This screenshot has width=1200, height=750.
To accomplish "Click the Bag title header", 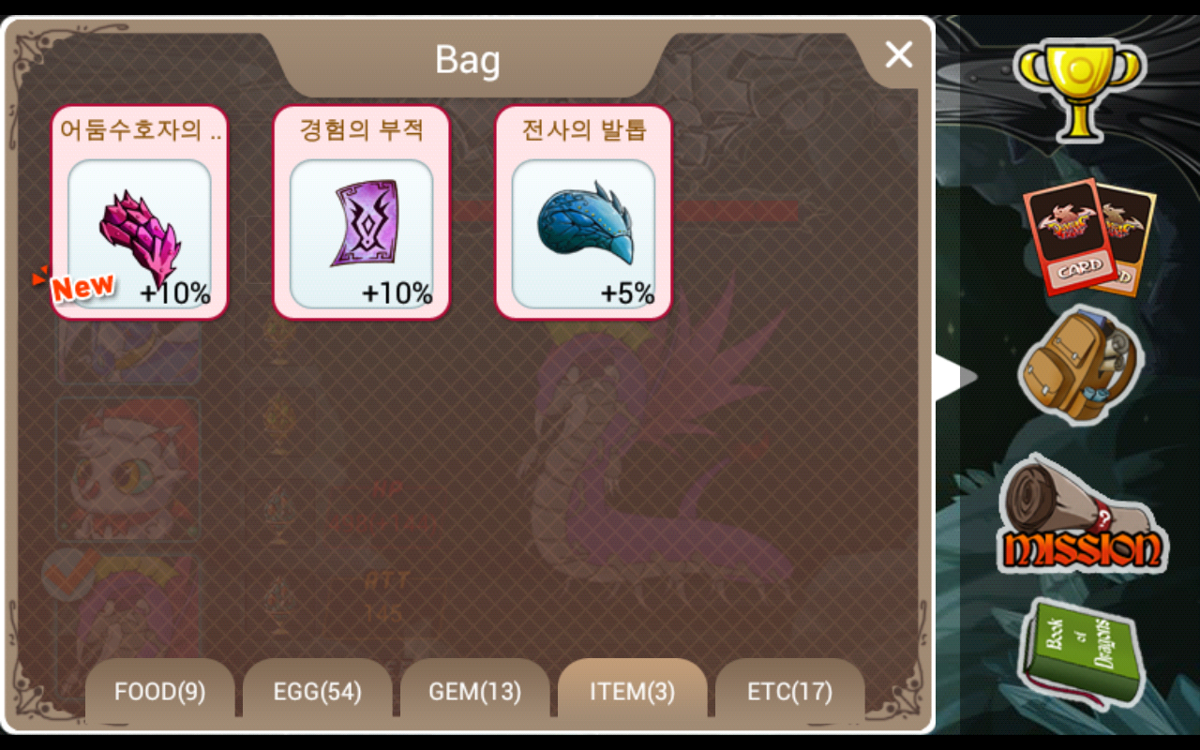I will click(x=467, y=61).
